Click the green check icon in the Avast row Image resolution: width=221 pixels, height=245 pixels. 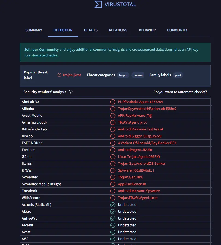click(113, 232)
